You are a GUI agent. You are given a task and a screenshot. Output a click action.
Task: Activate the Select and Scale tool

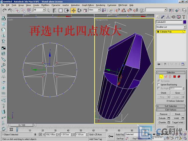[85, 10]
